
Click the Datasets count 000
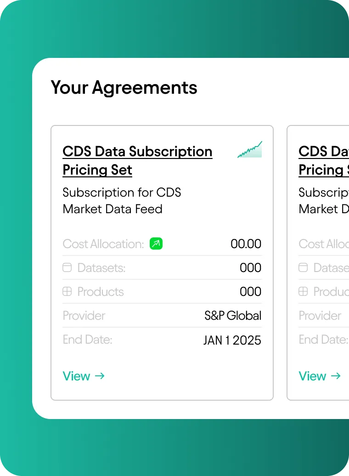point(250,267)
